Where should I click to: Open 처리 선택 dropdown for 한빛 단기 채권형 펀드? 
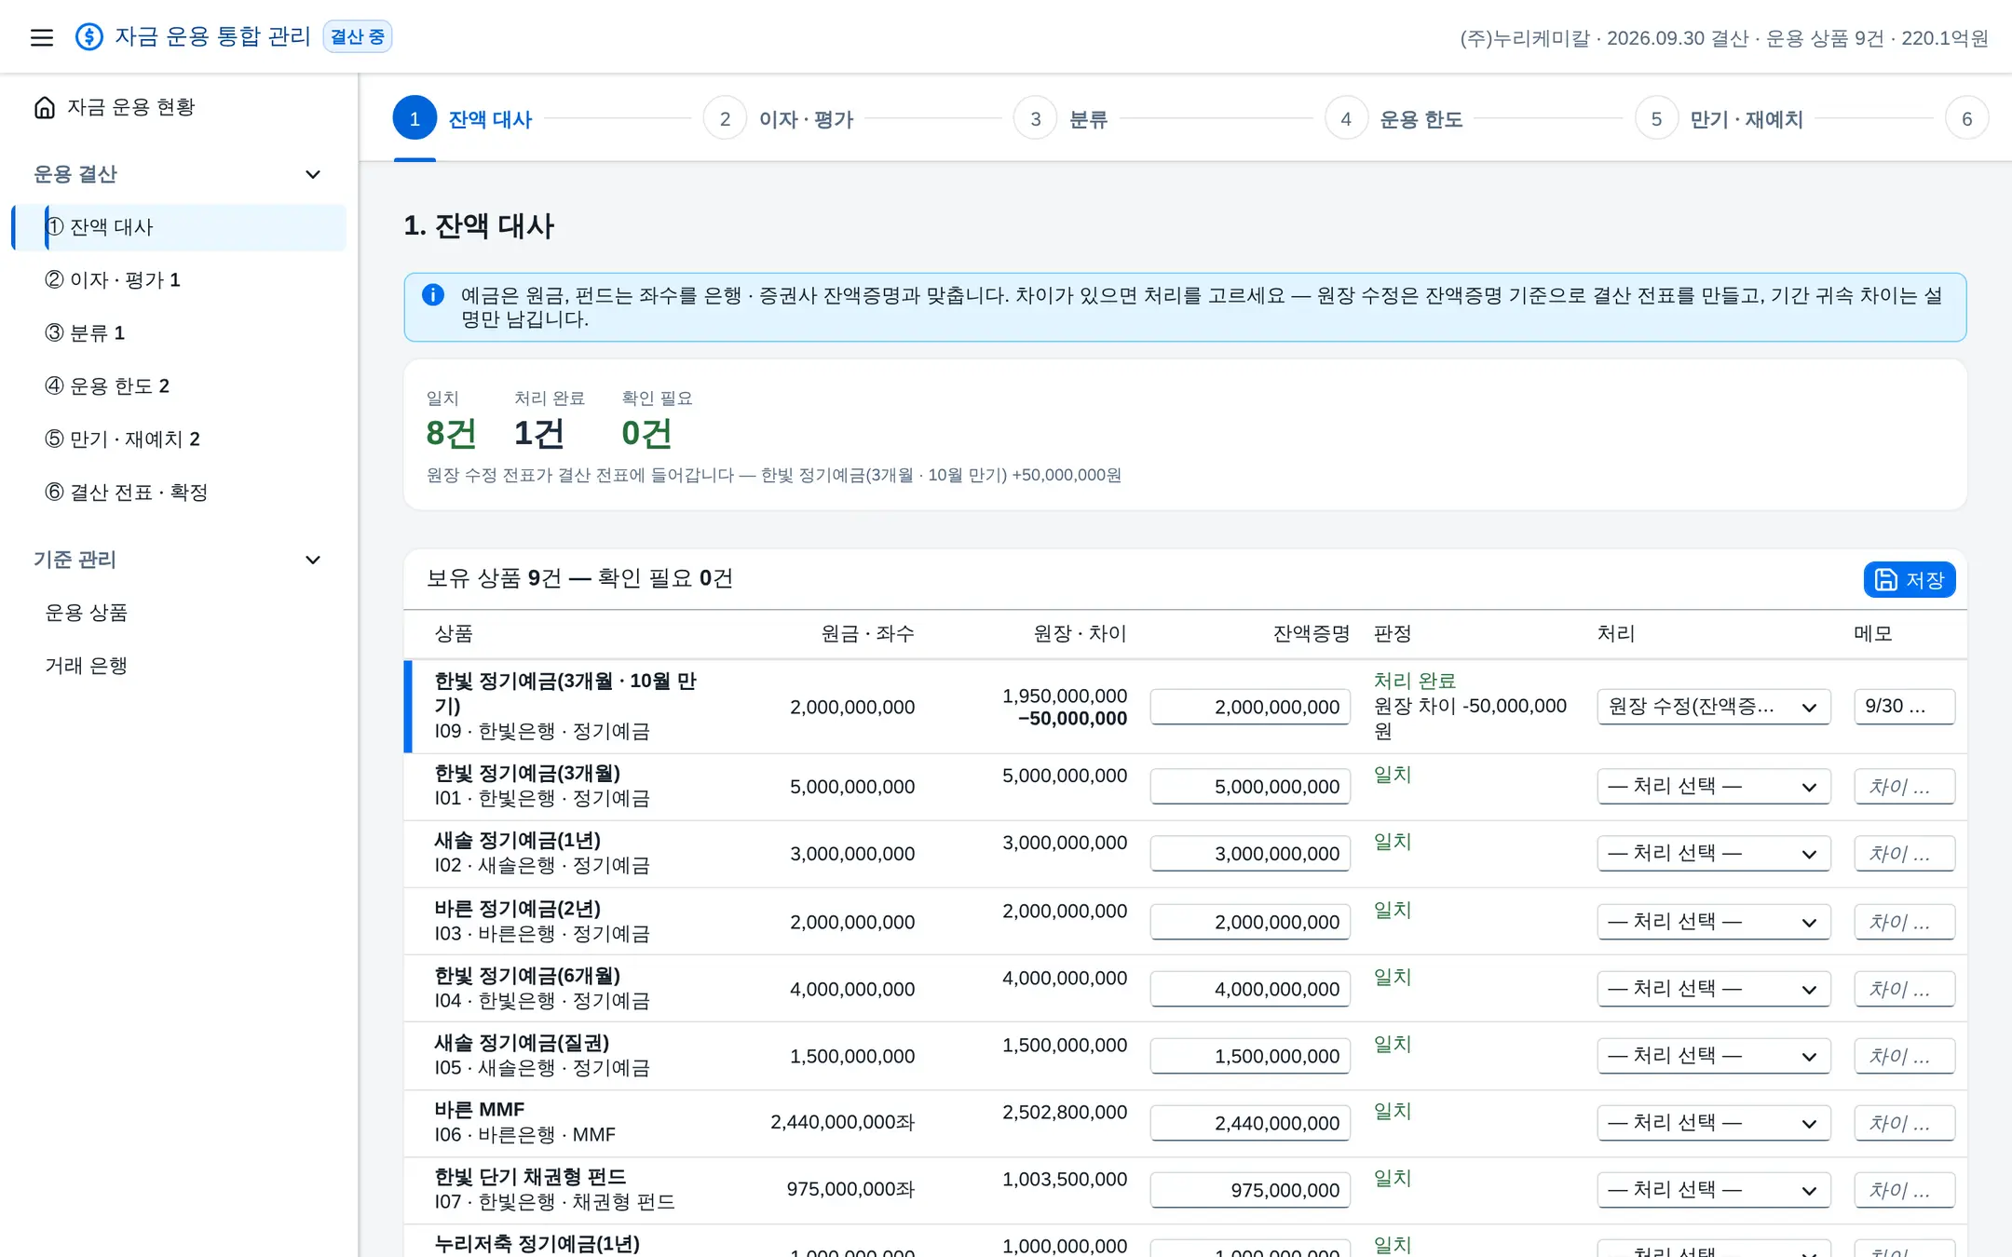(1713, 1190)
